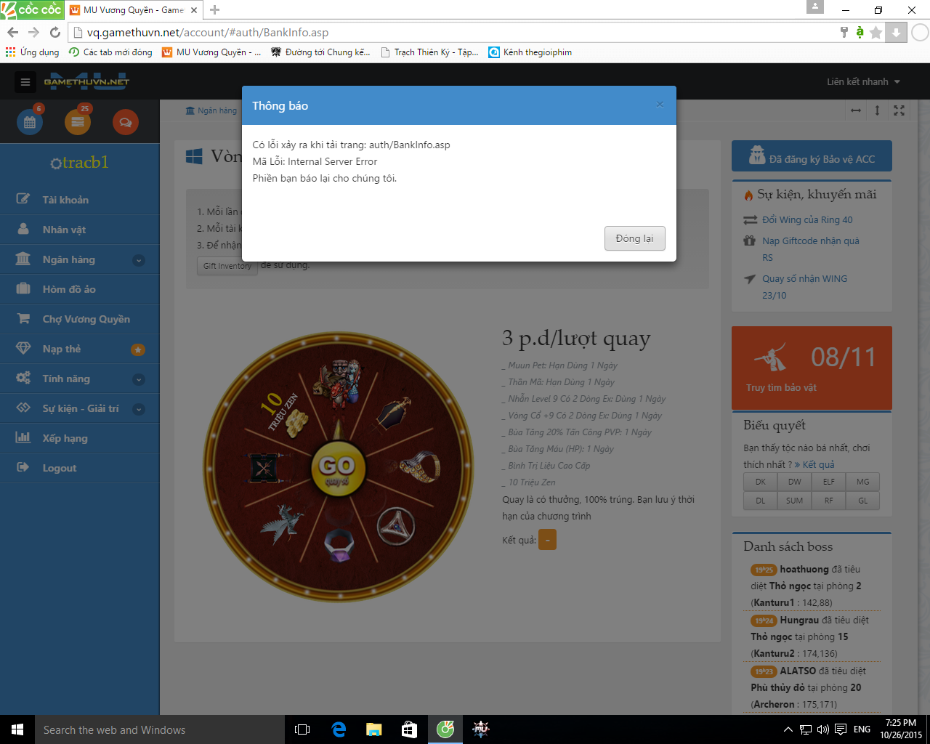Open the blue calendar notification icon
The height and width of the screenshot is (744, 930).
coord(30,122)
